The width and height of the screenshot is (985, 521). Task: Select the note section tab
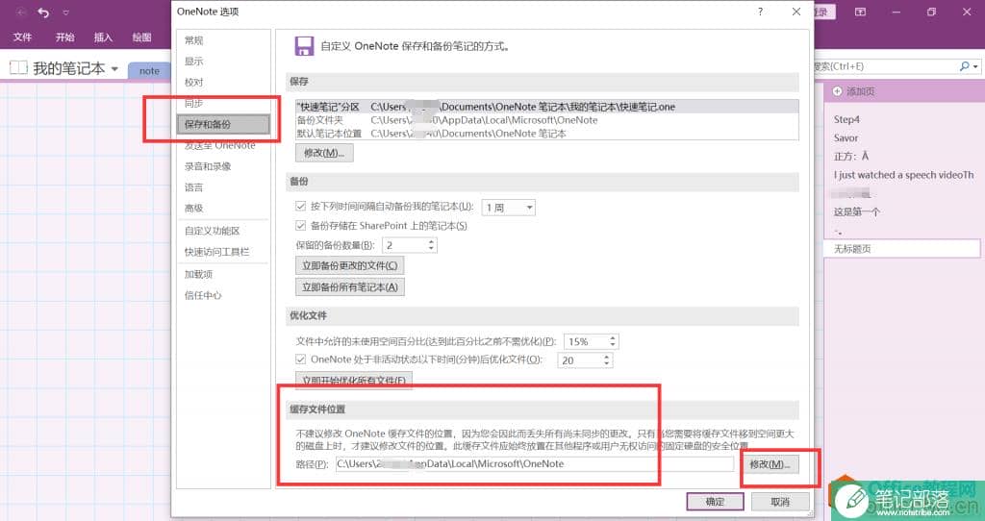pos(149,71)
